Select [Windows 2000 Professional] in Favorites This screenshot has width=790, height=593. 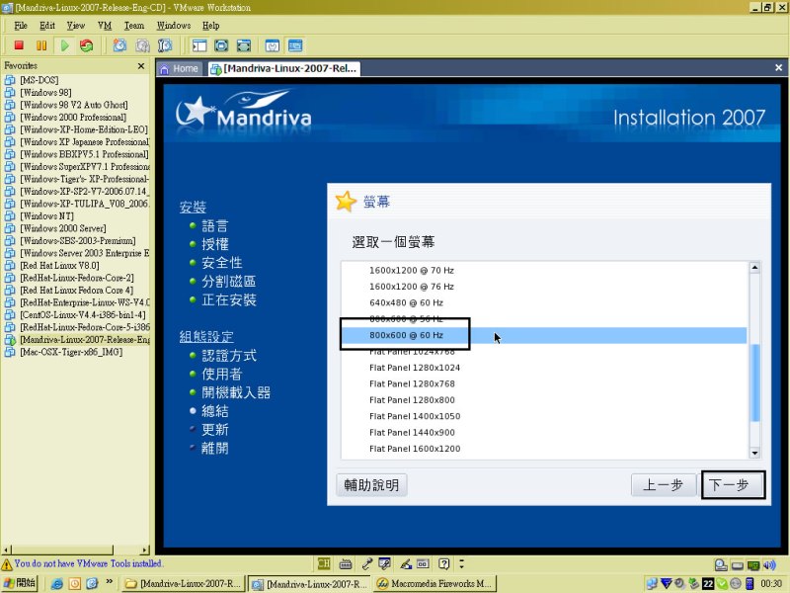73,118
